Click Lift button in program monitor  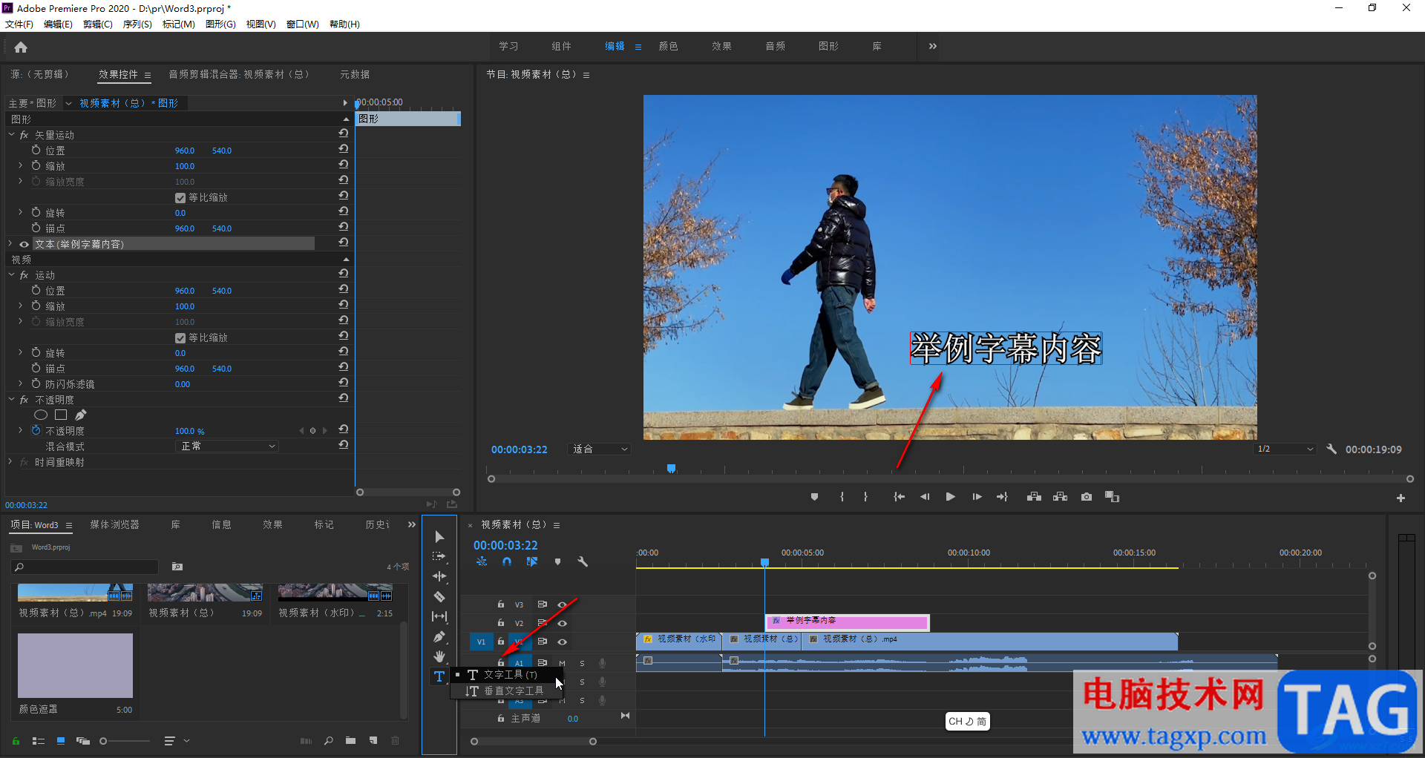point(1034,497)
